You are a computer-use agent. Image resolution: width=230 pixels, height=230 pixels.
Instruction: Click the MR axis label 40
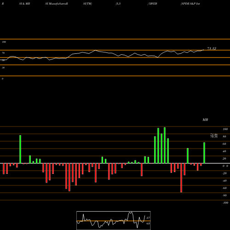tap(224, 151)
